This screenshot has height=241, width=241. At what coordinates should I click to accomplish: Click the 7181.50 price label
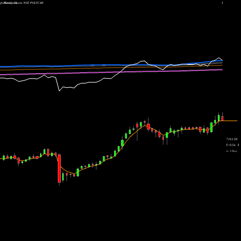(x=232, y=139)
